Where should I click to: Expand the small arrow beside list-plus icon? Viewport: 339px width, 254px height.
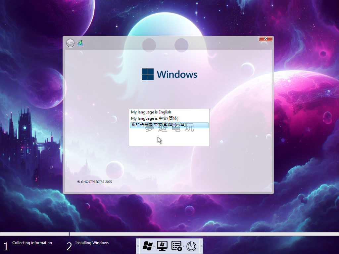pos(183,246)
